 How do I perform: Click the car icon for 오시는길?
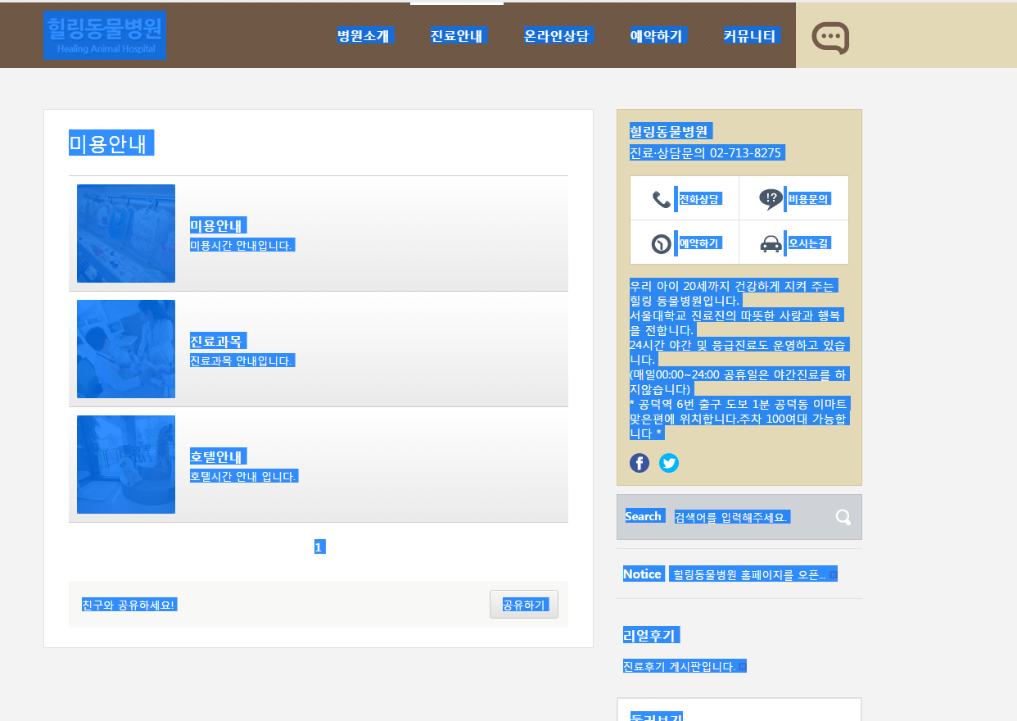pos(771,243)
